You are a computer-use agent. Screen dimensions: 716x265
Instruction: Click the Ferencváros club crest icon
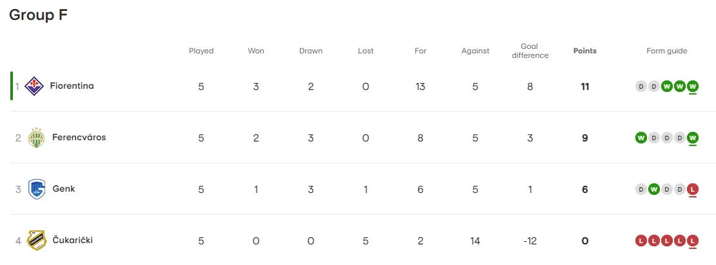point(36,138)
